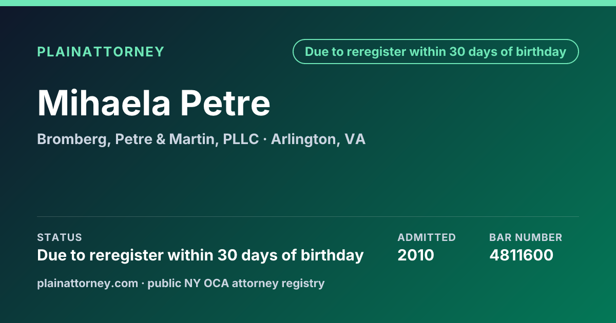The height and width of the screenshot is (323, 616).
Task: Click the green accent bar at top
Action: tap(308, 3)
